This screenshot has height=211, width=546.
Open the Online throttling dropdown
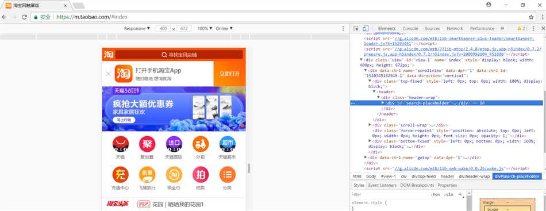pos(224,29)
